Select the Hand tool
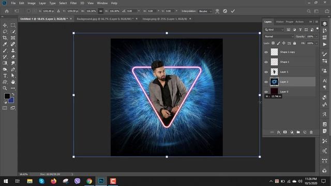Screen dimensions: 331x186 [x=13, y=82]
